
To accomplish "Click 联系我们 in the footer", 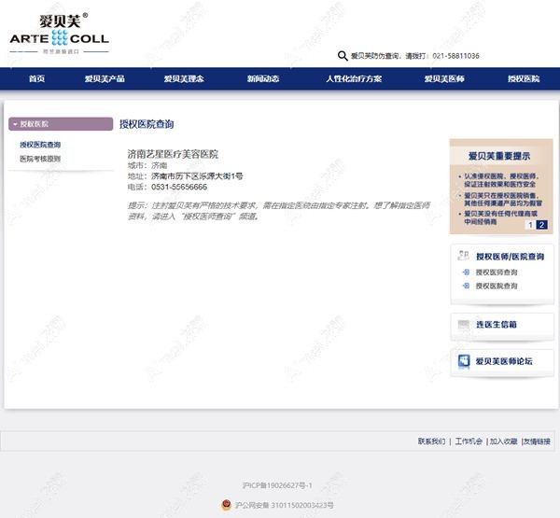I will tap(432, 441).
